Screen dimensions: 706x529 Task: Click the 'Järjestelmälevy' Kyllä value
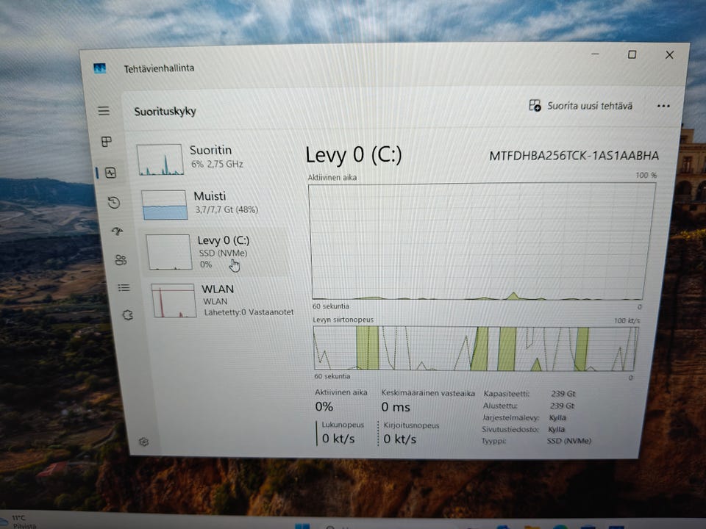[557, 417]
